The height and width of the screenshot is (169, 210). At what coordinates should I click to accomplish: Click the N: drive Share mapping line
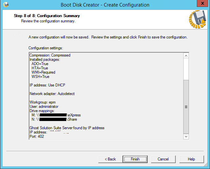[54, 119]
